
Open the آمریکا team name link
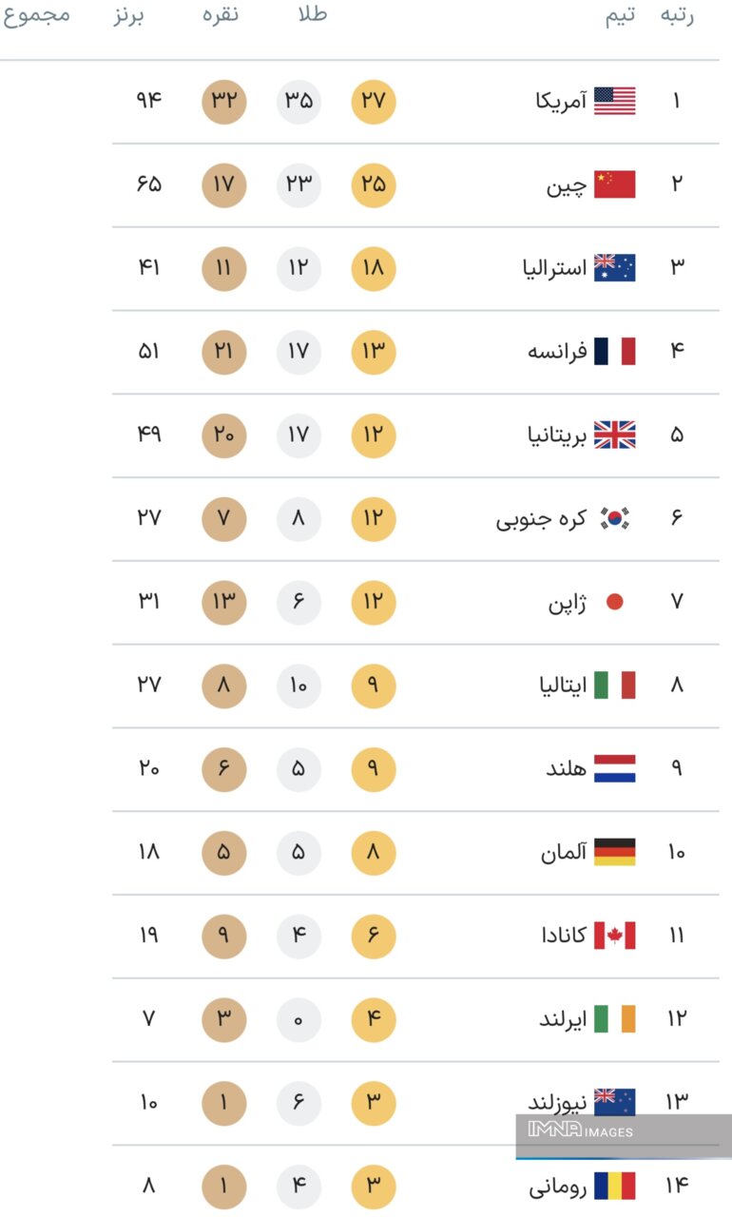click(x=561, y=101)
